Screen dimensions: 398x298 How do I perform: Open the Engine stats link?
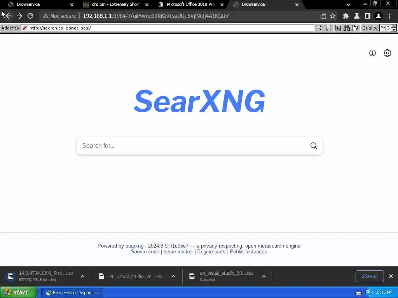pyautogui.click(x=211, y=251)
